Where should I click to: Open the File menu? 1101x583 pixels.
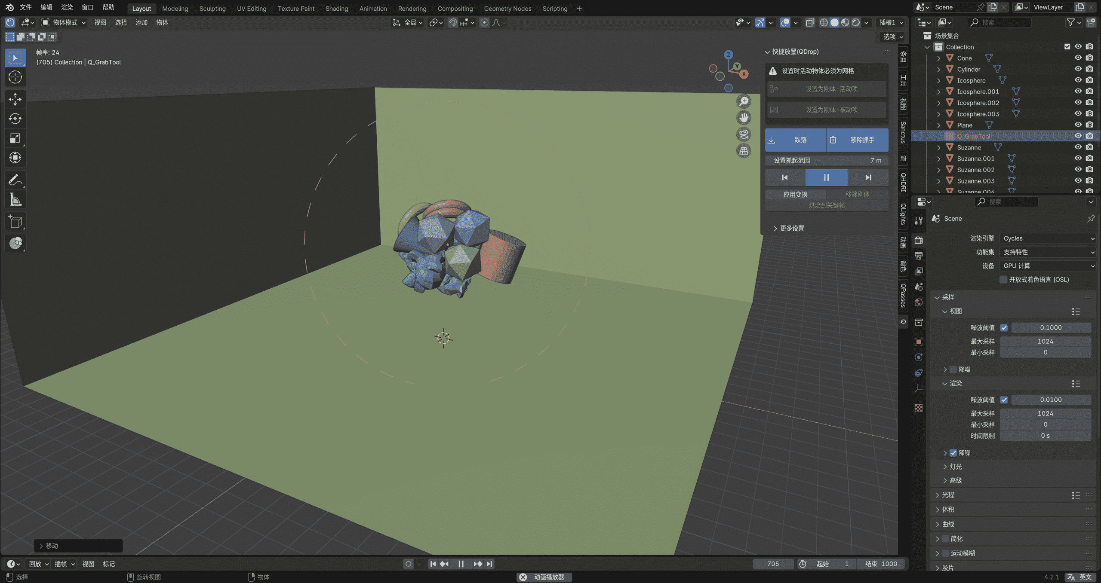tap(26, 7)
